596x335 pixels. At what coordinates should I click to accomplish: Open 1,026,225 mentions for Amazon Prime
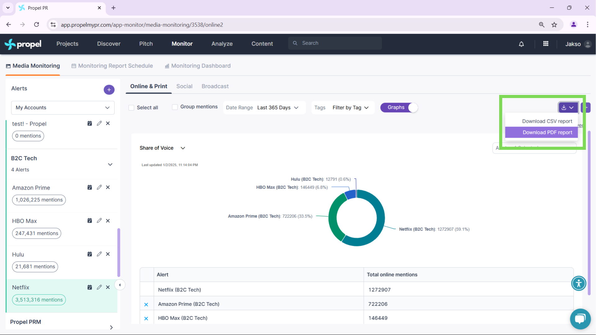tap(39, 200)
